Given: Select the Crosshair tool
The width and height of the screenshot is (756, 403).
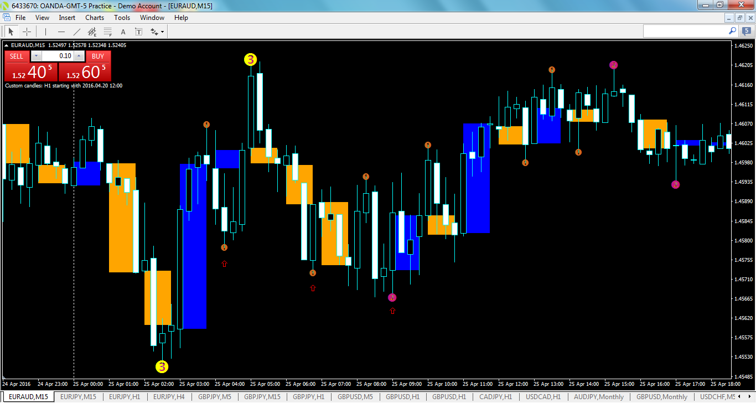Looking at the screenshot, I should pyautogui.click(x=27, y=31).
